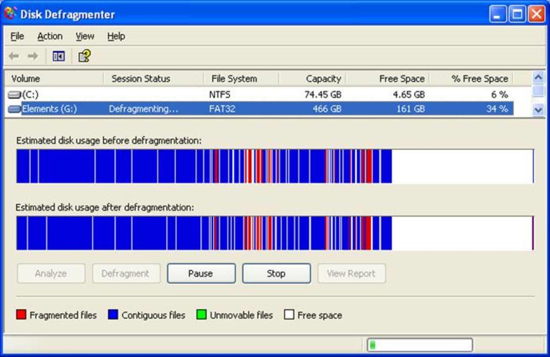Sort by the % Free Space column header
550x357 pixels.
point(479,79)
